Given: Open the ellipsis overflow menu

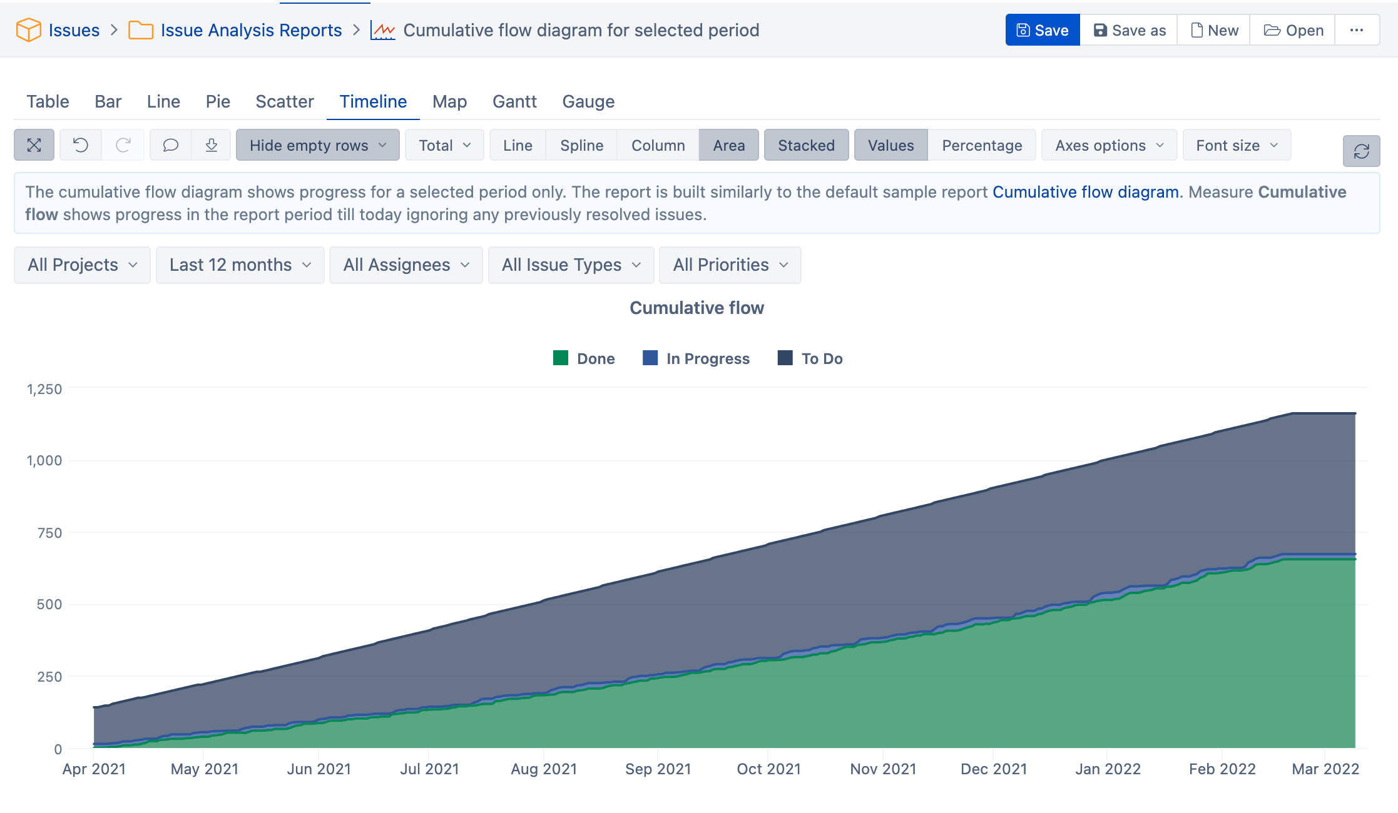Looking at the screenshot, I should [1357, 29].
